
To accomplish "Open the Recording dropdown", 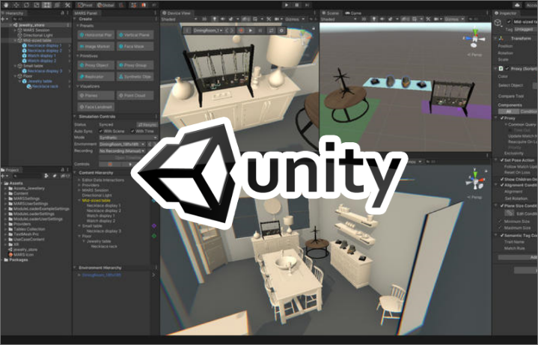I will point(122,150).
